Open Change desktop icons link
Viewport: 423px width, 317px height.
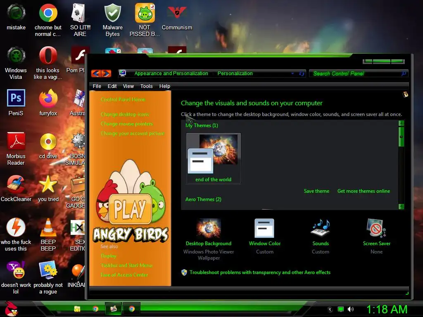coord(125,114)
